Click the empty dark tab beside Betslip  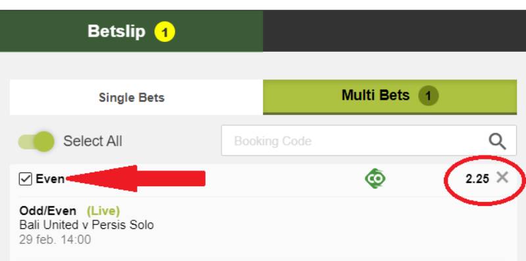(394, 31)
